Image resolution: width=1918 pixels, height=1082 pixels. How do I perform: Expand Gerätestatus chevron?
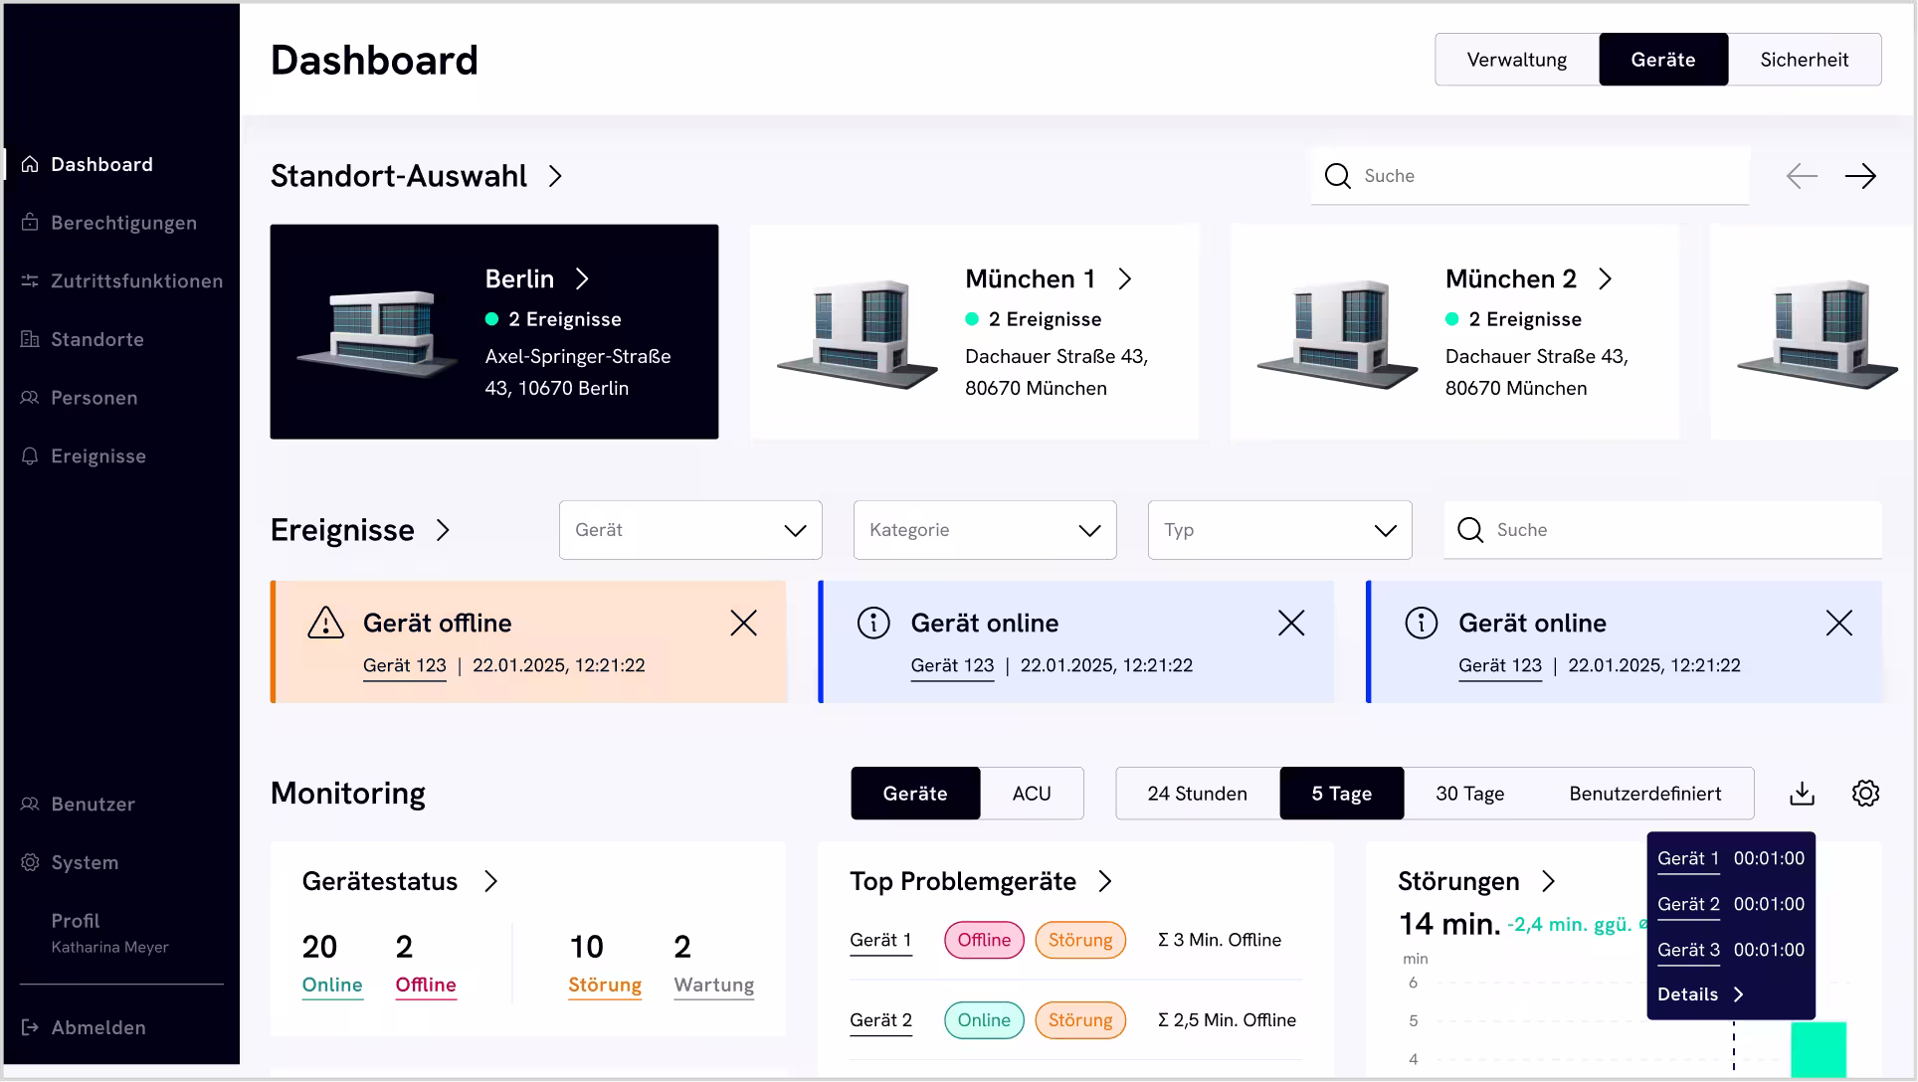[490, 882]
